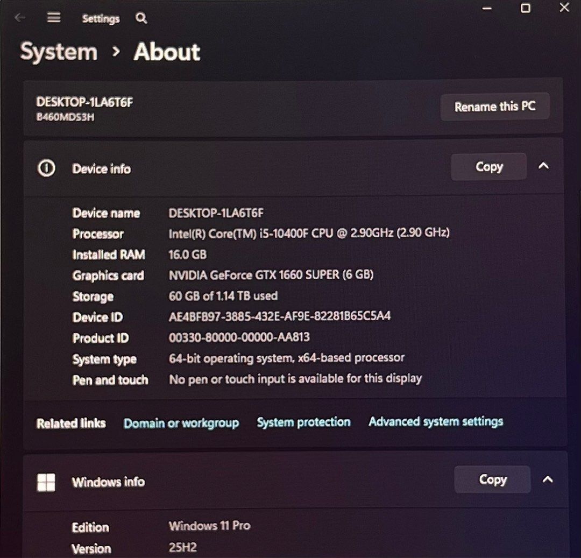Image resolution: width=581 pixels, height=558 pixels.
Task: Click the Storage label
Action: click(x=93, y=296)
